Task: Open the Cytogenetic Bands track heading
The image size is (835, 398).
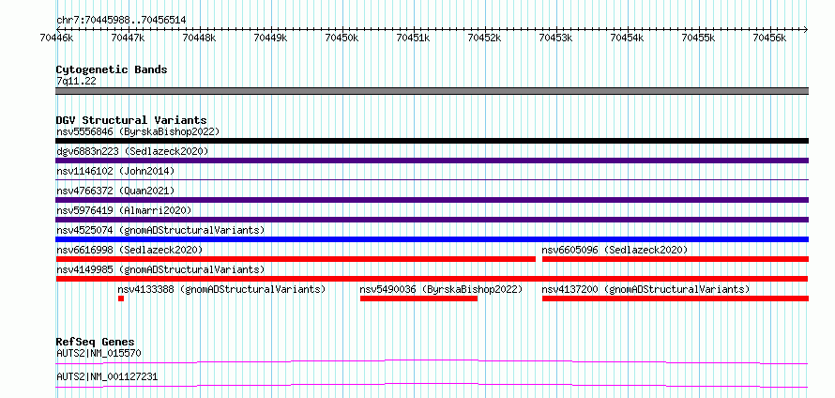Action: (112, 69)
